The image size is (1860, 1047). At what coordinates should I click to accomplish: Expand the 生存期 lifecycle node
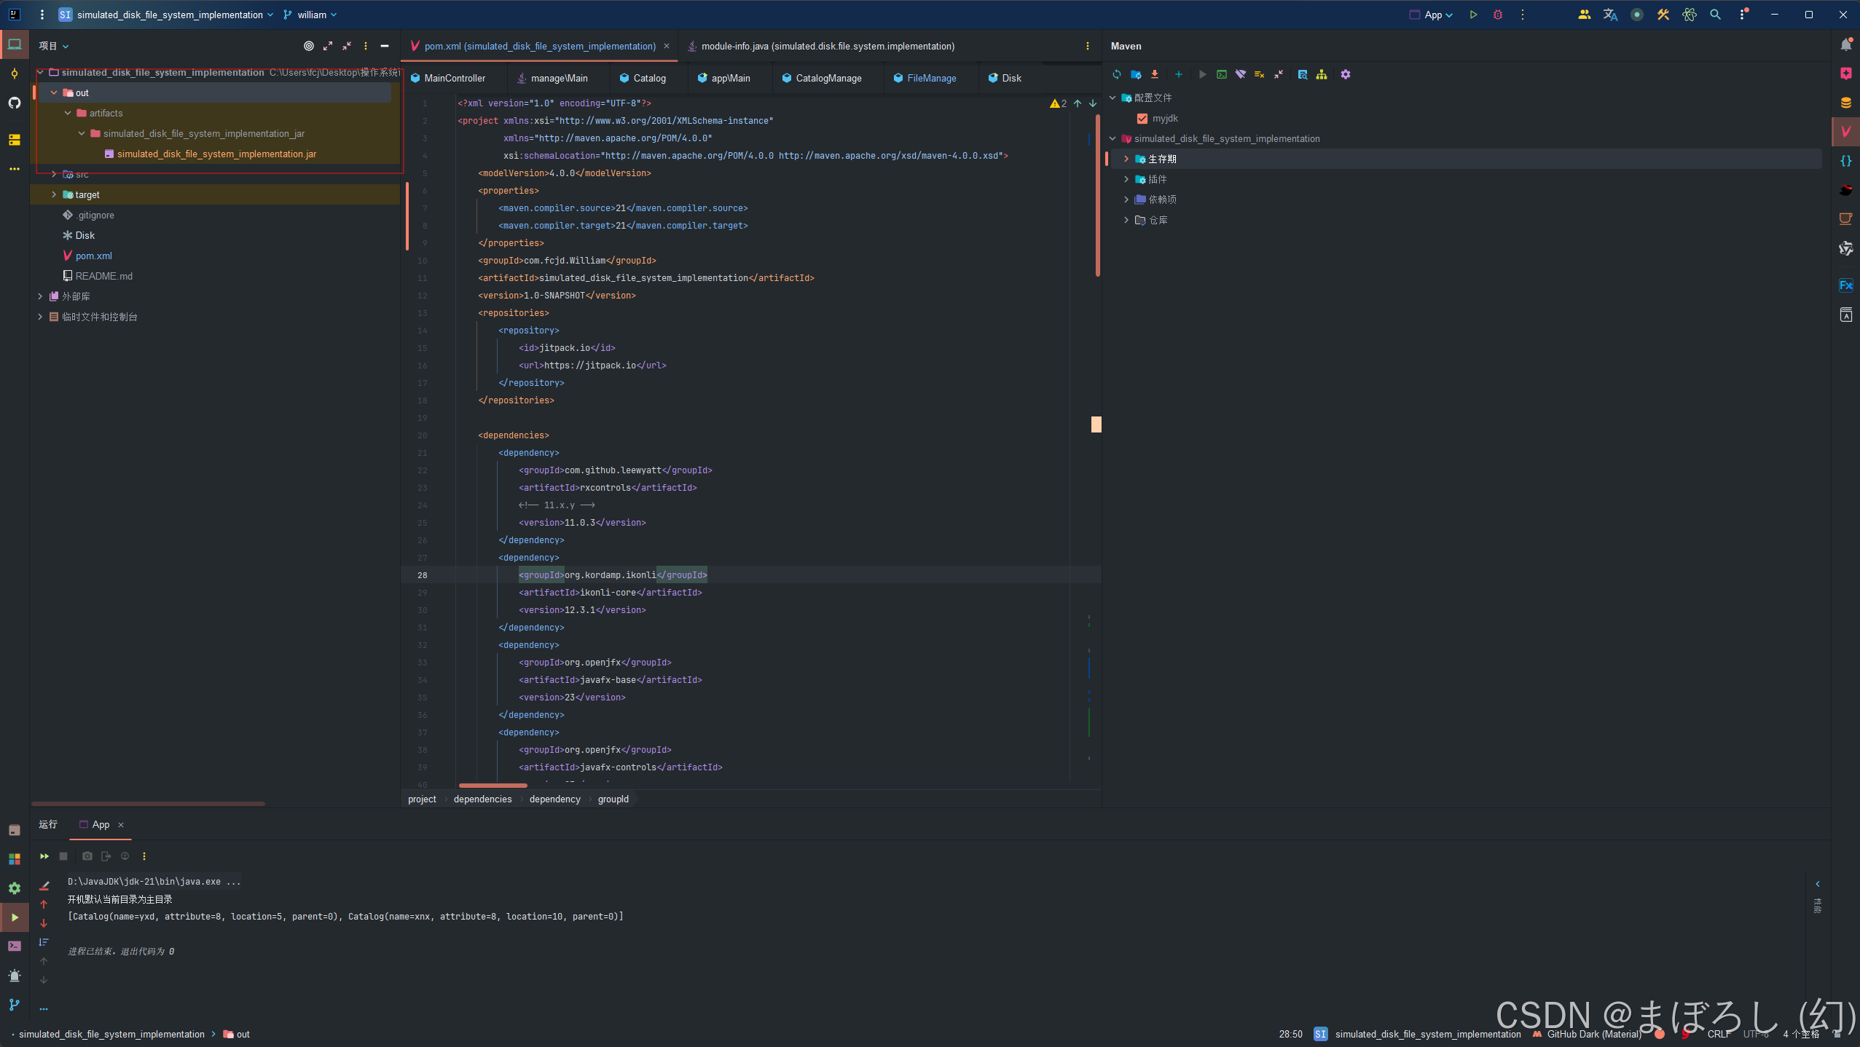(1126, 159)
